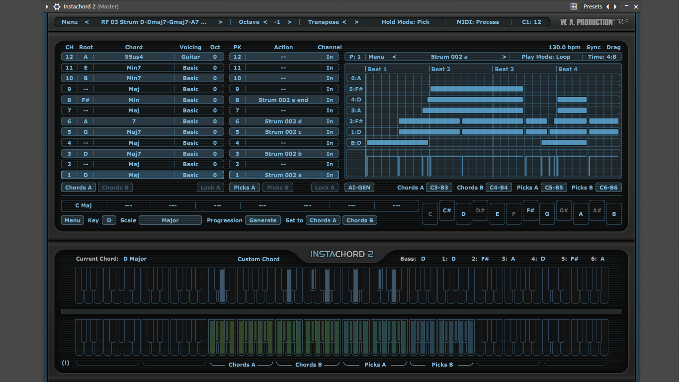Toggle Hold Mode: Pick setting
Image resolution: width=679 pixels, height=382 pixels.
pyautogui.click(x=406, y=22)
